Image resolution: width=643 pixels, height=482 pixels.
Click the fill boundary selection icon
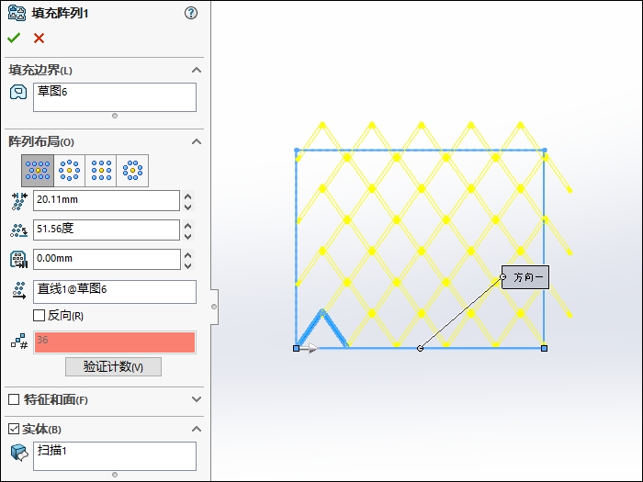coord(18,92)
